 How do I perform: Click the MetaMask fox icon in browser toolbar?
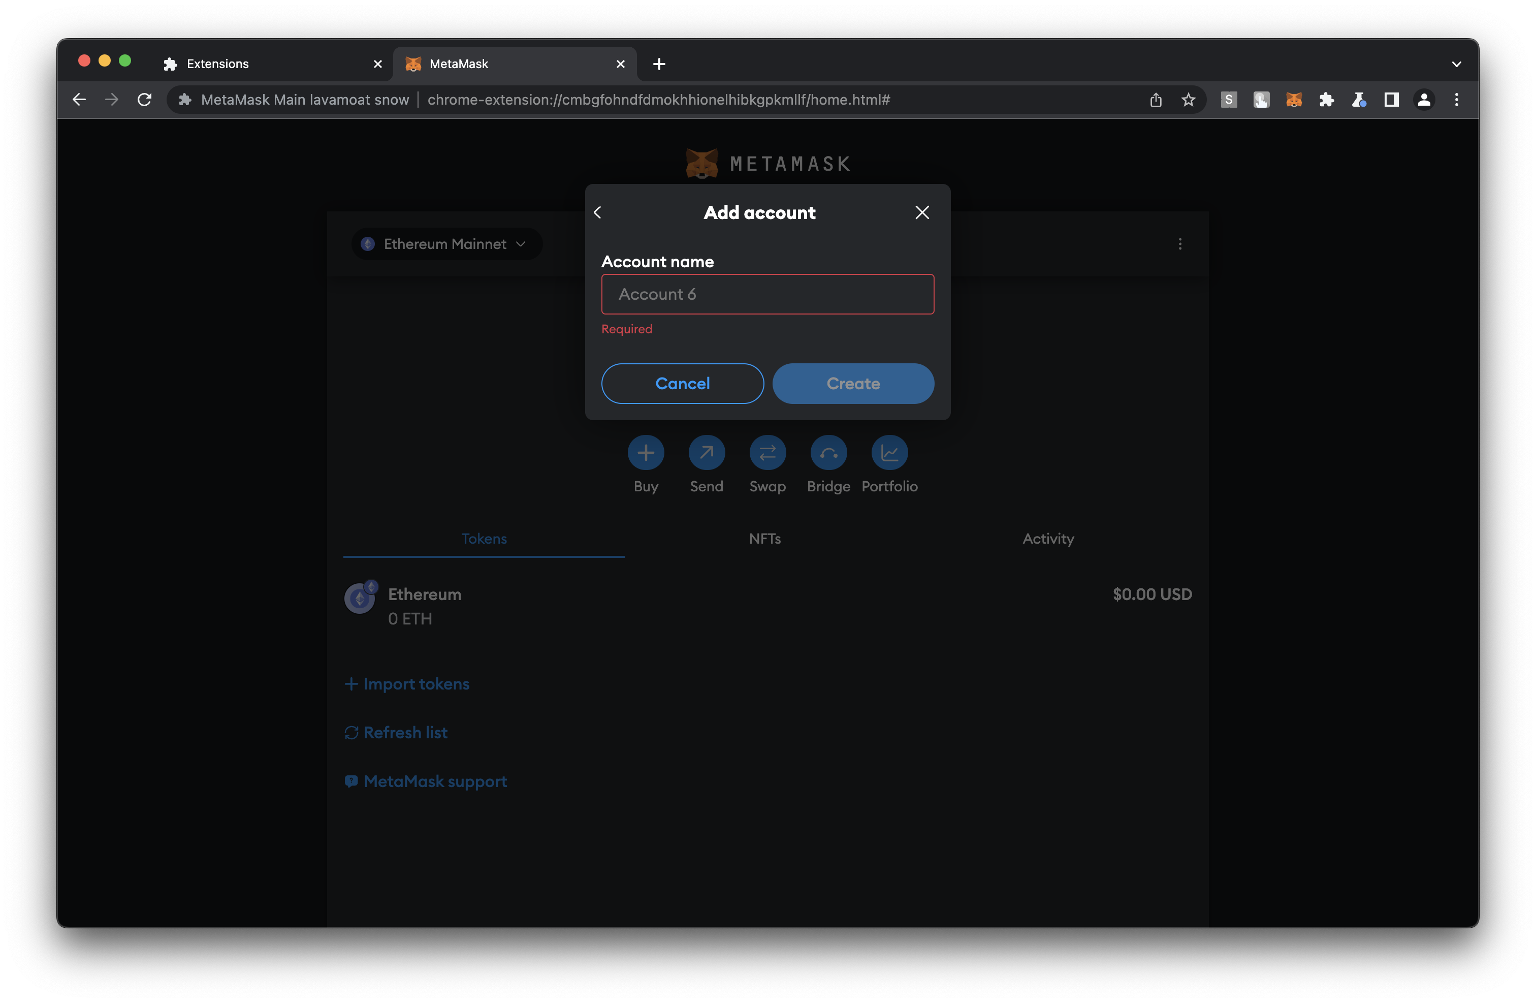click(x=1294, y=100)
